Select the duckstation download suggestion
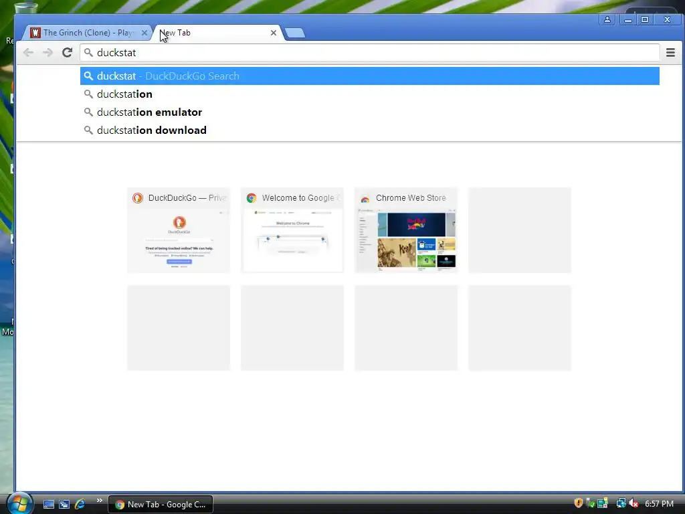Viewport: 685px width, 514px height. click(x=369, y=131)
